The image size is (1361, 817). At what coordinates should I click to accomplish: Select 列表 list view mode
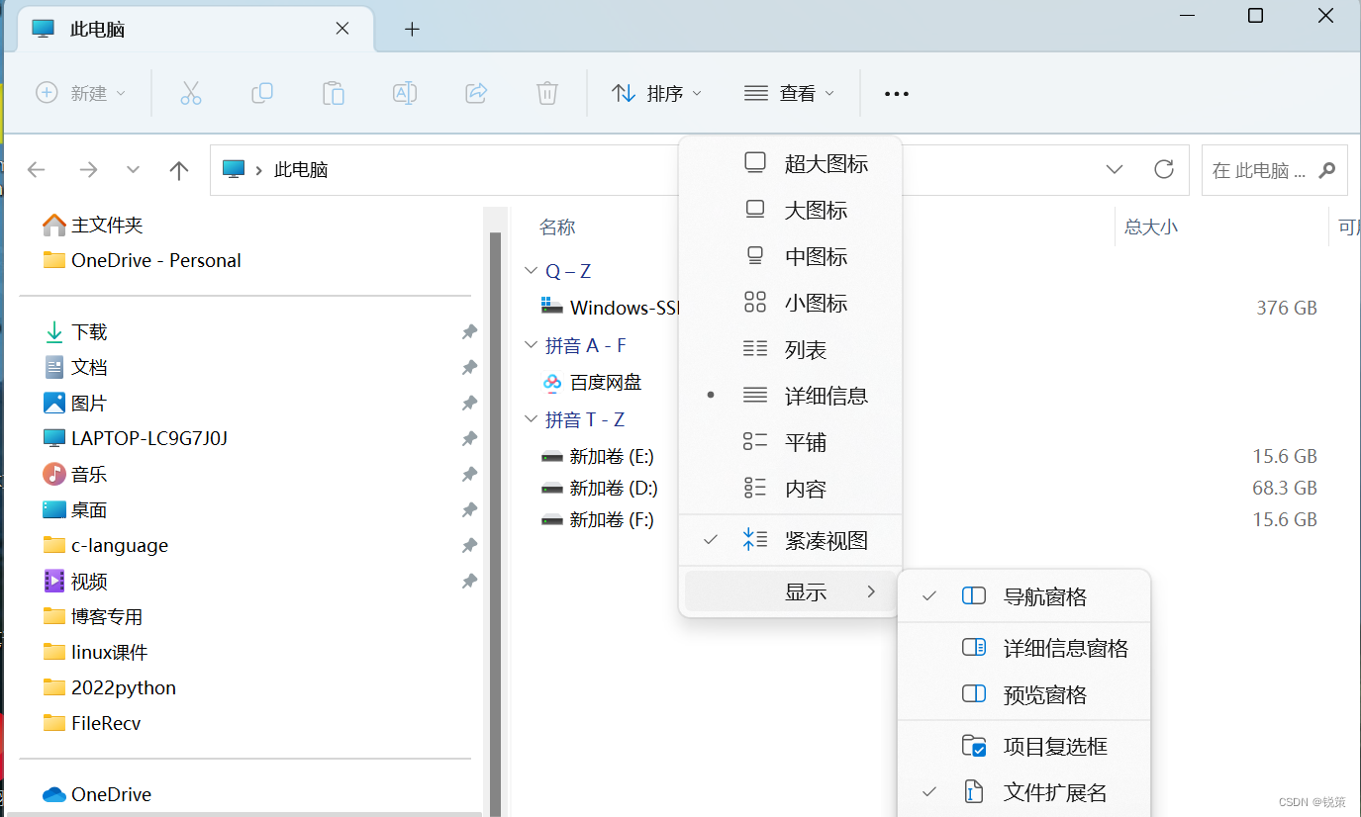click(x=790, y=350)
